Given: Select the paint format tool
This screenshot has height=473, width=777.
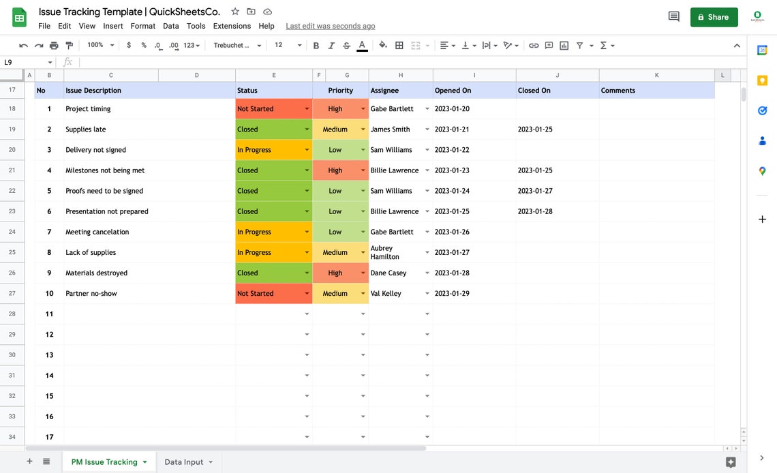Looking at the screenshot, I should (x=68, y=44).
